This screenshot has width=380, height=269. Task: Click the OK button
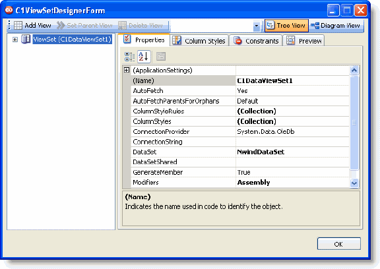click(x=339, y=244)
